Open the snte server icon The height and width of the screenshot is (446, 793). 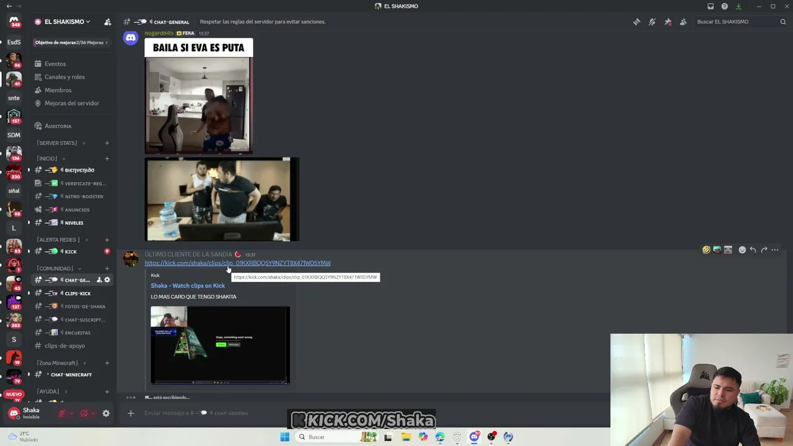pyautogui.click(x=14, y=98)
